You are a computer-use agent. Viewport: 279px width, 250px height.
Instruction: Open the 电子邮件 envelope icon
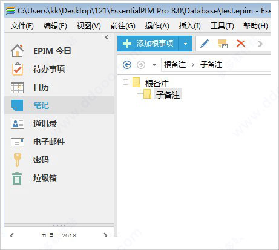18,142
